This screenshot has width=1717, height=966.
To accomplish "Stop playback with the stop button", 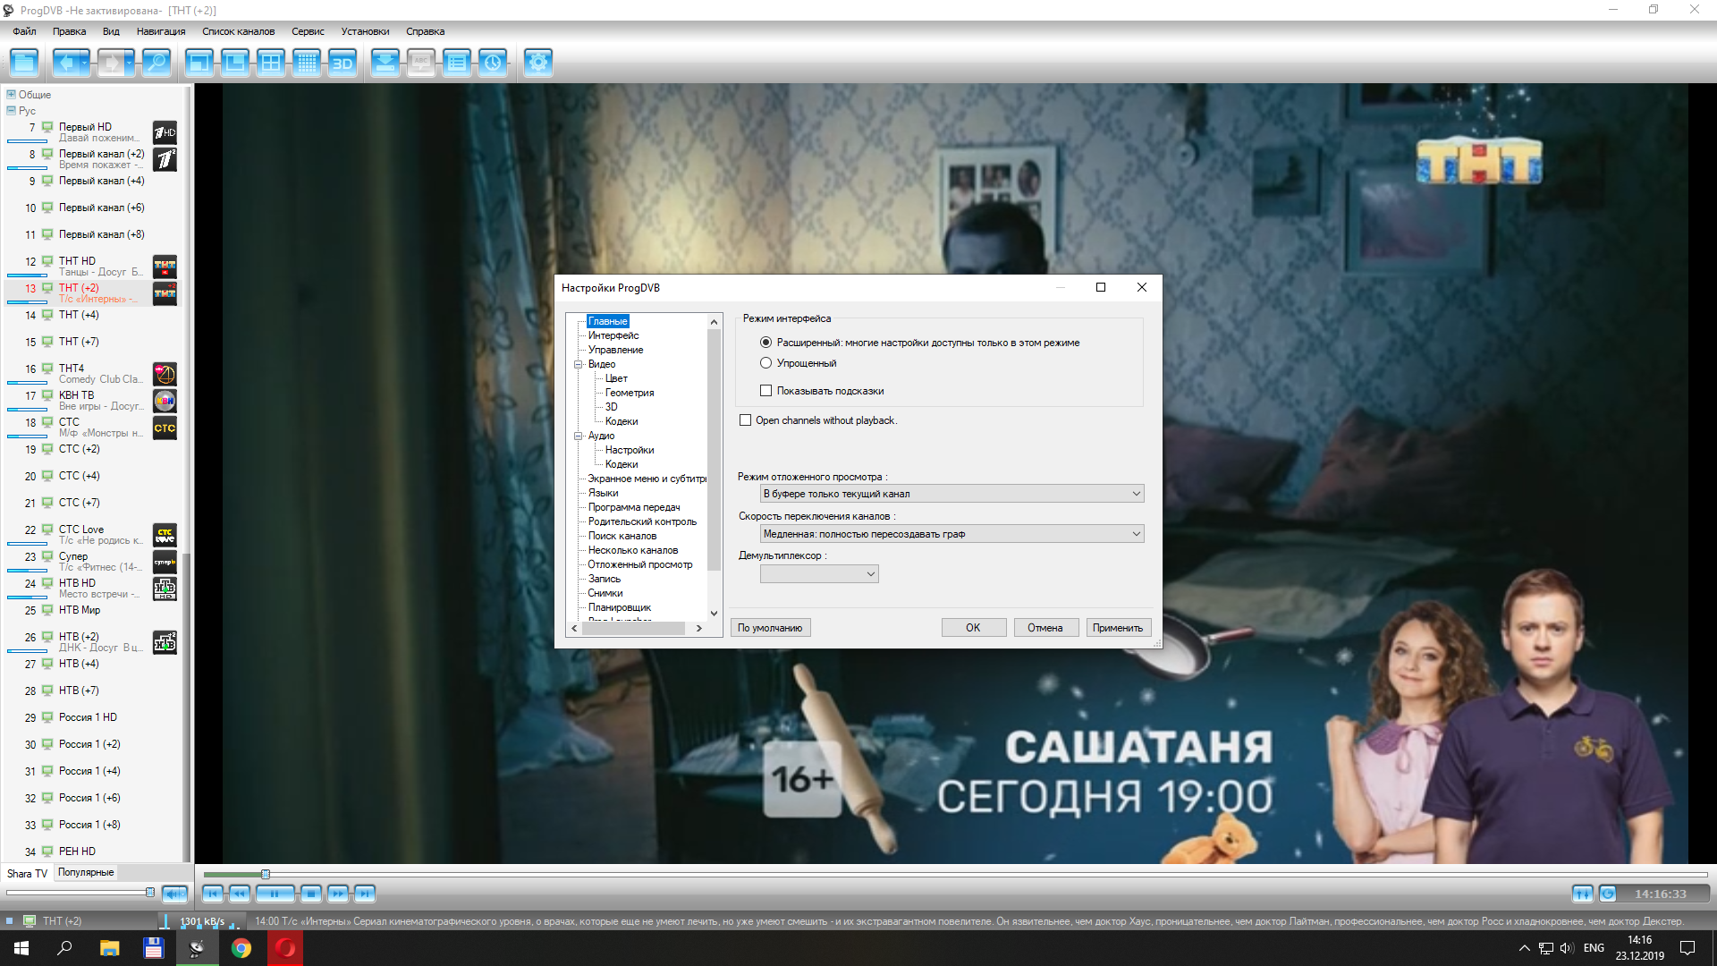I will tap(310, 893).
